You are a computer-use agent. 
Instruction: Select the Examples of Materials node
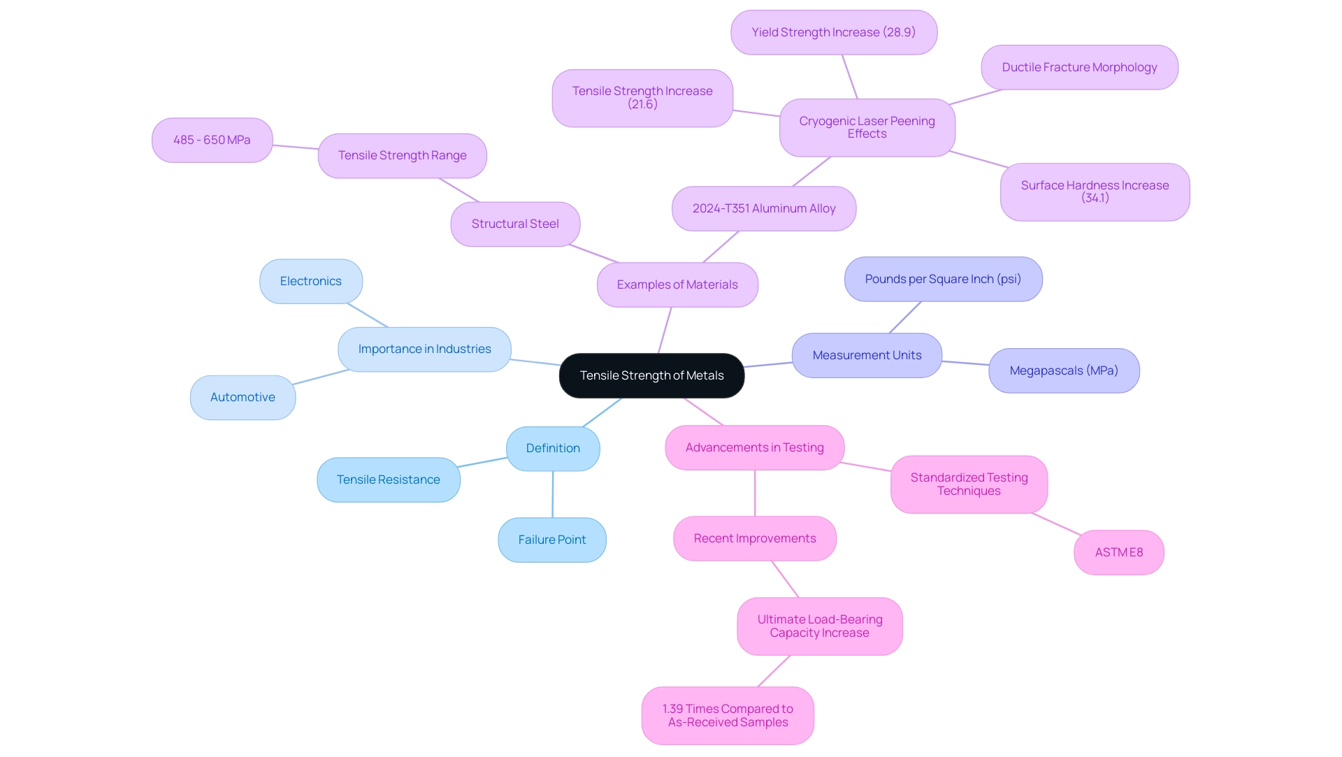pos(677,283)
